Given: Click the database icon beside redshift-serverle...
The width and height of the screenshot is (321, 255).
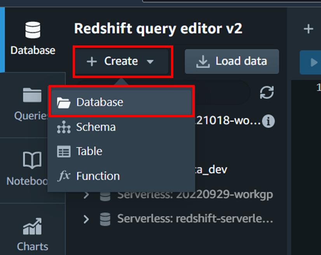Looking at the screenshot, I should [x=105, y=219].
